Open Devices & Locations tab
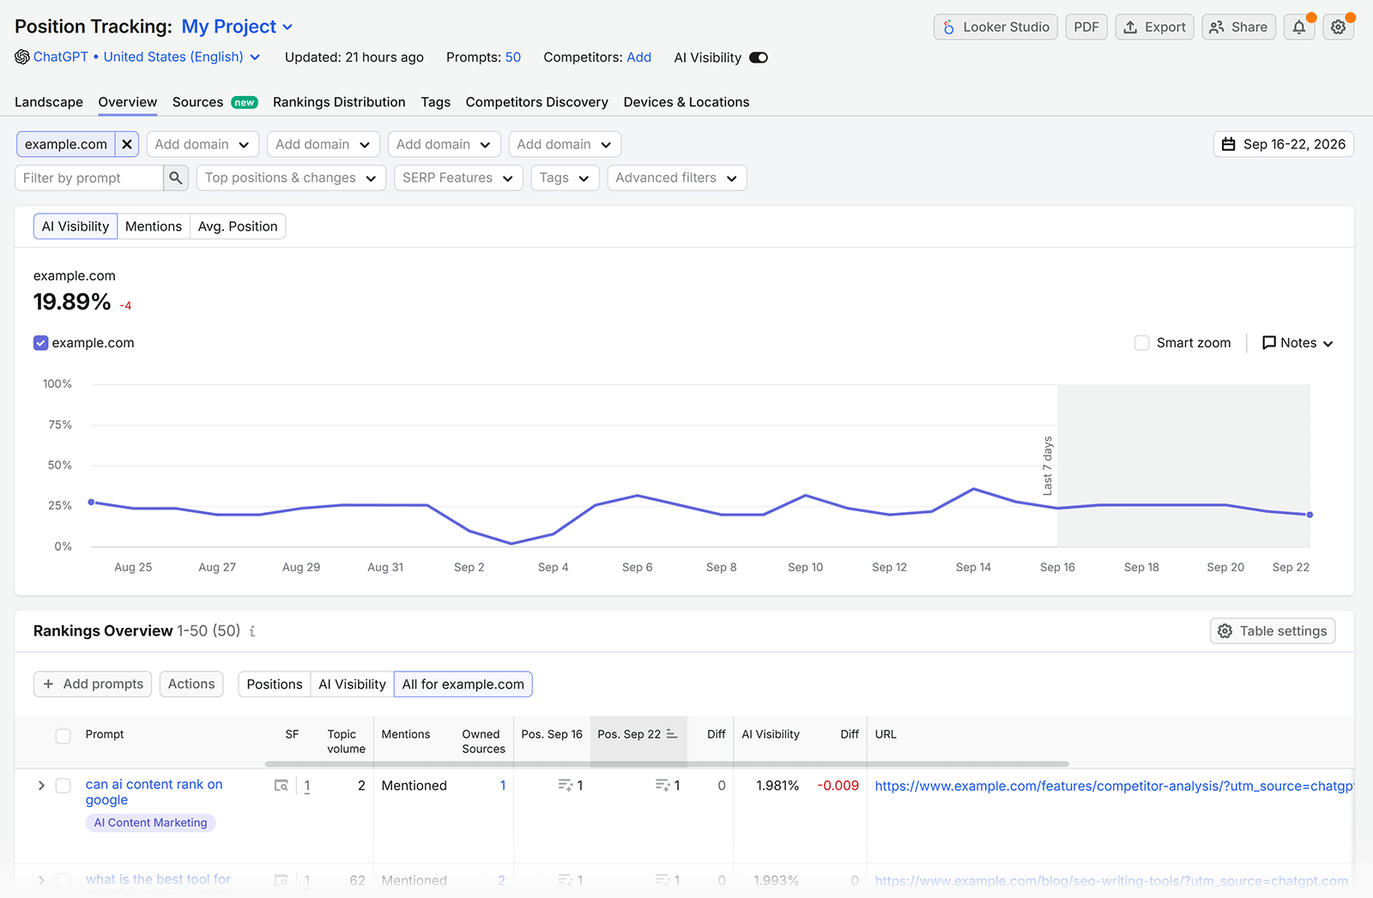 point(686,102)
